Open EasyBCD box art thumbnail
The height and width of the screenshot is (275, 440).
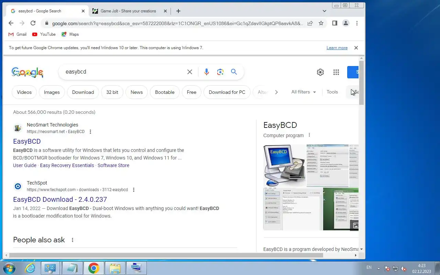tap(284, 166)
